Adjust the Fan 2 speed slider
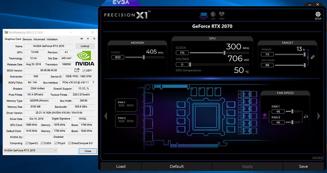 click(x=293, y=122)
